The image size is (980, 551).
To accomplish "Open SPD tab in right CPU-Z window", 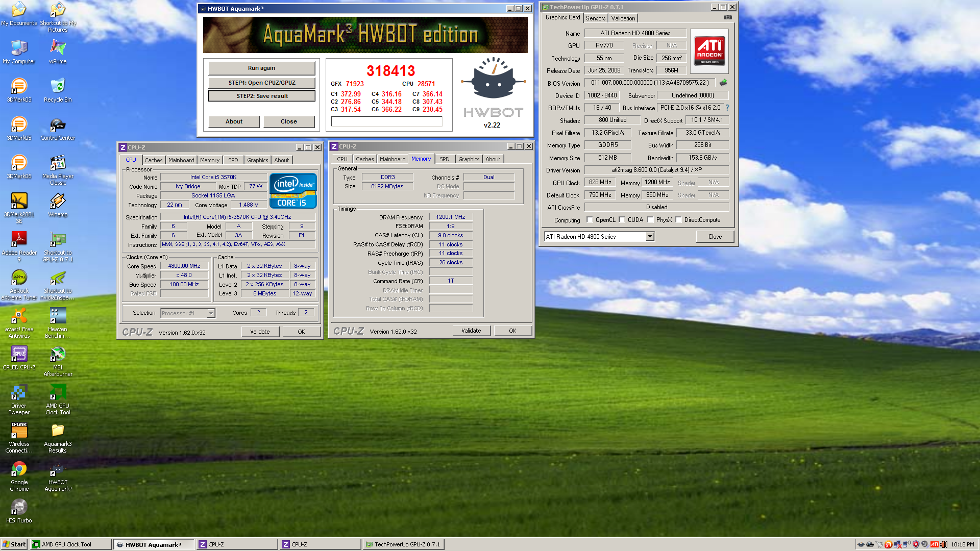I will click(445, 159).
